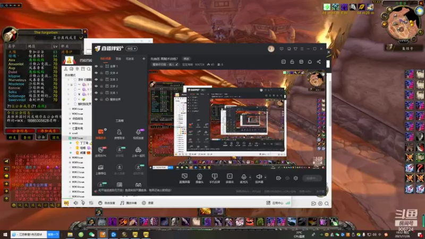Click 修改 next to the stream title
425x239 pixels.
pyautogui.click(x=186, y=59)
